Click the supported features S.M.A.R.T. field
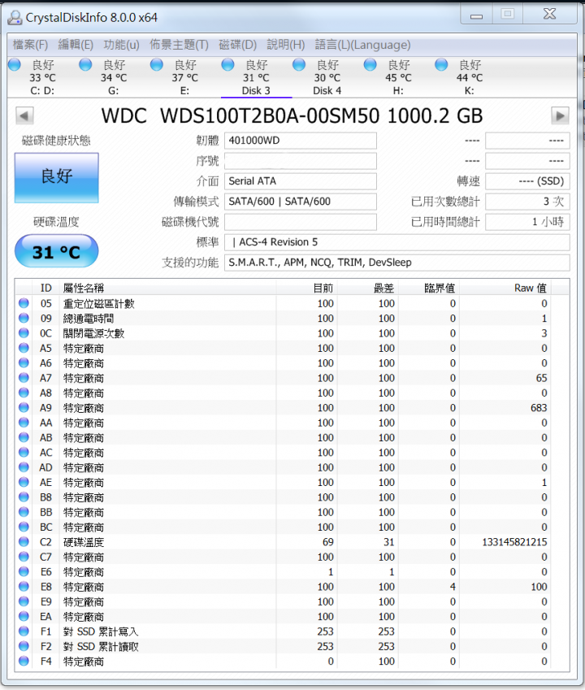This screenshot has width=585, height=690. (397, 263)
